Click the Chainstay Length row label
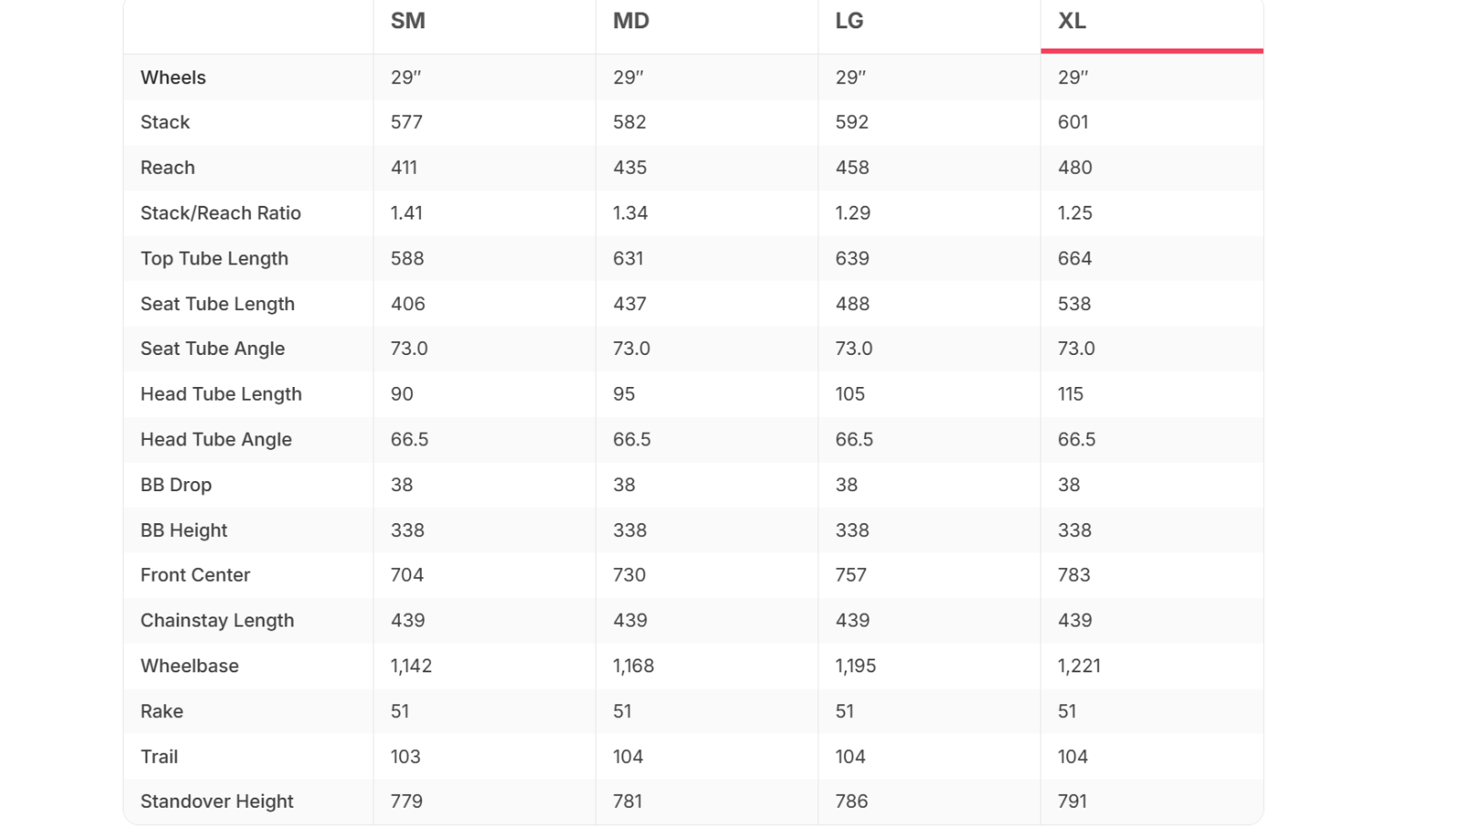 (x=217, y=621)
